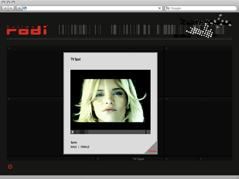Click the browser address bar
Screen dimensions: 239x179
pos(92,8)
